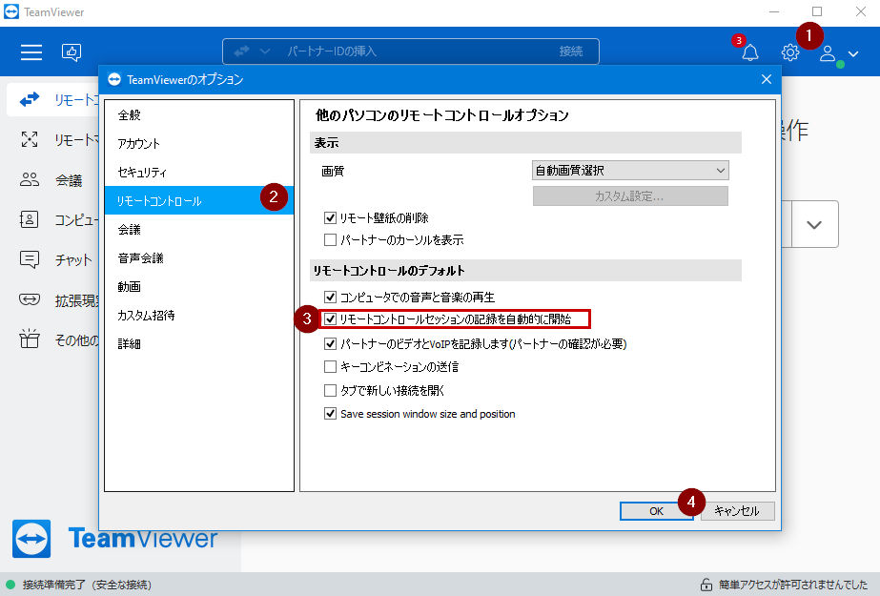Image resolution: width=880 pixels, height=596 pixels.
Task: Enable キーコンビネーションの送信 checkbox
Action: 330,367
